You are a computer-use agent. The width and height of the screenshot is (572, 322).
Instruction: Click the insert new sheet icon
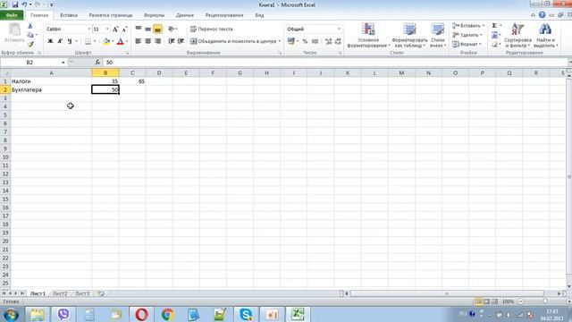coord(101,293)
